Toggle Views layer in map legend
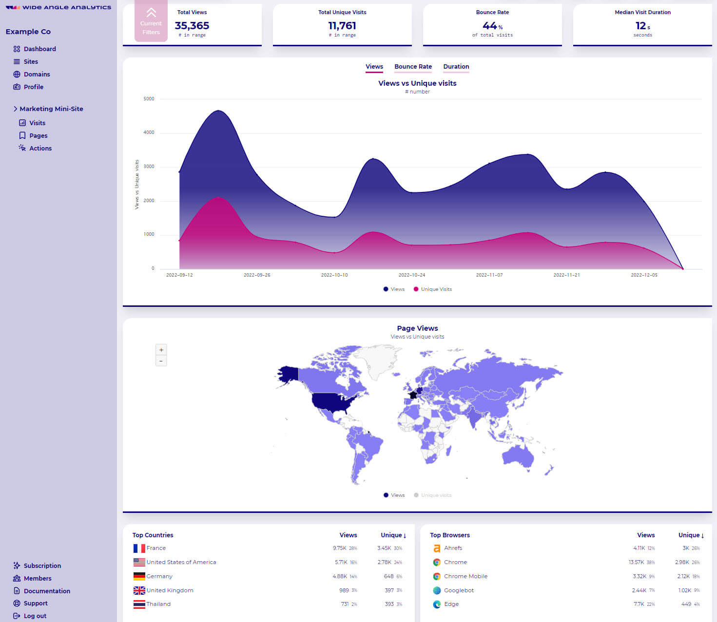 [x=394, y=495]
